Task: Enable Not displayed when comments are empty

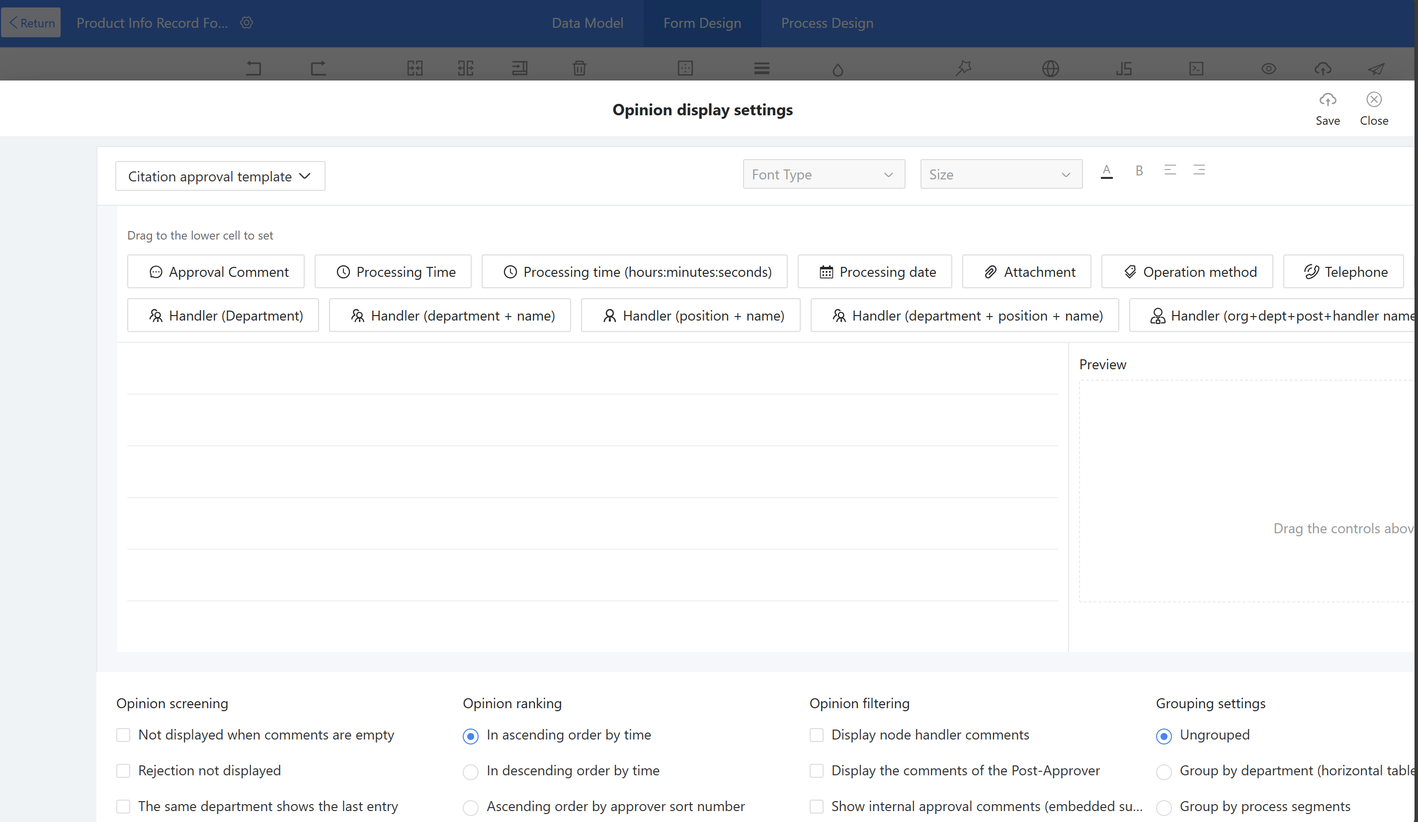Action: coord(123,735)
